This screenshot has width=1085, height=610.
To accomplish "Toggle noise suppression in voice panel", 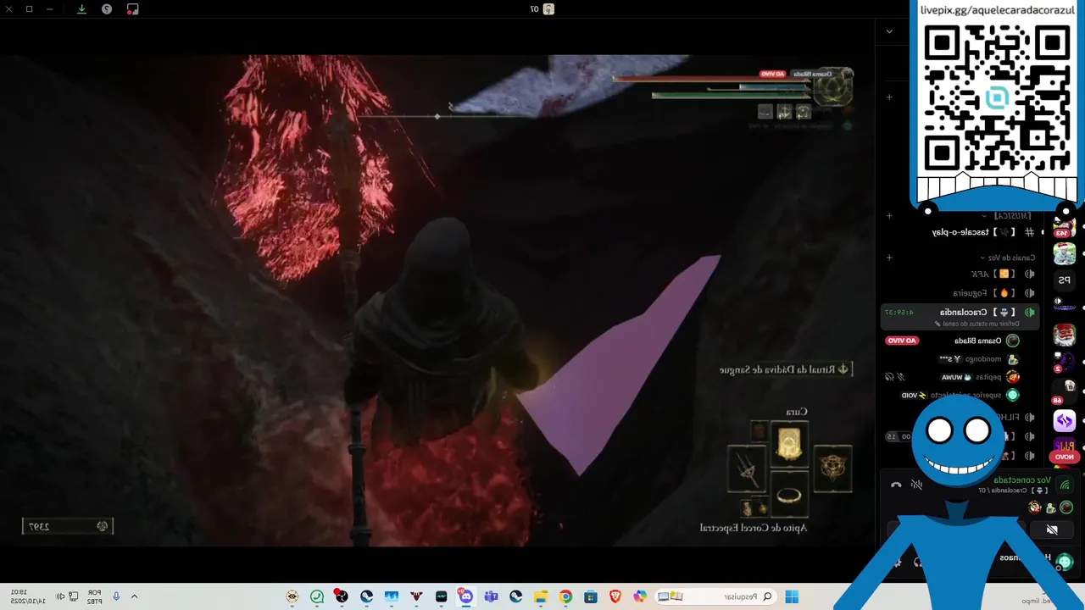I will tap(916, 485).
